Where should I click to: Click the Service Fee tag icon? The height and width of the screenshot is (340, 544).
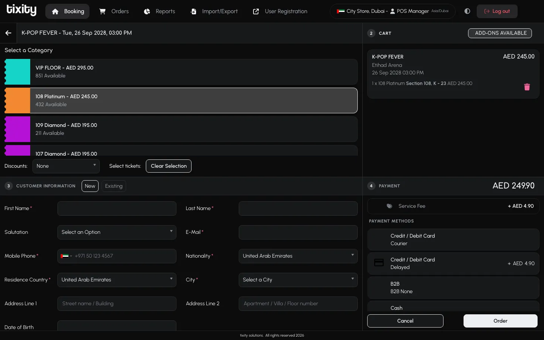(x=389, y=206)
